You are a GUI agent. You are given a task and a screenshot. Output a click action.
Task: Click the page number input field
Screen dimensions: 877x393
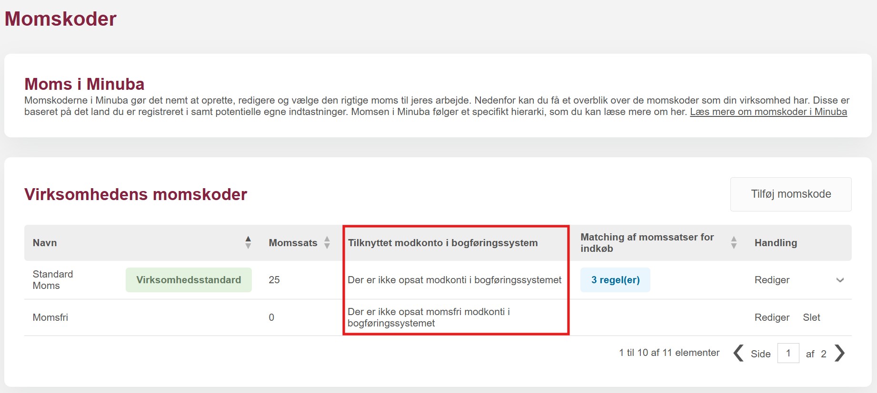tap(788, 353)
